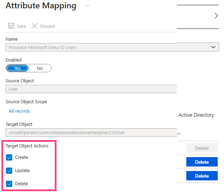224x195 pixels.
Task: Click the Provision Microsoft Entra ID Users field
Action: (112, 47)
